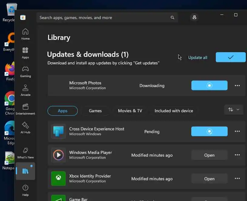The height and width of the screenshot is (201, 247).
Task: Click the Downloading status text
Action: [x=152, y=86]
